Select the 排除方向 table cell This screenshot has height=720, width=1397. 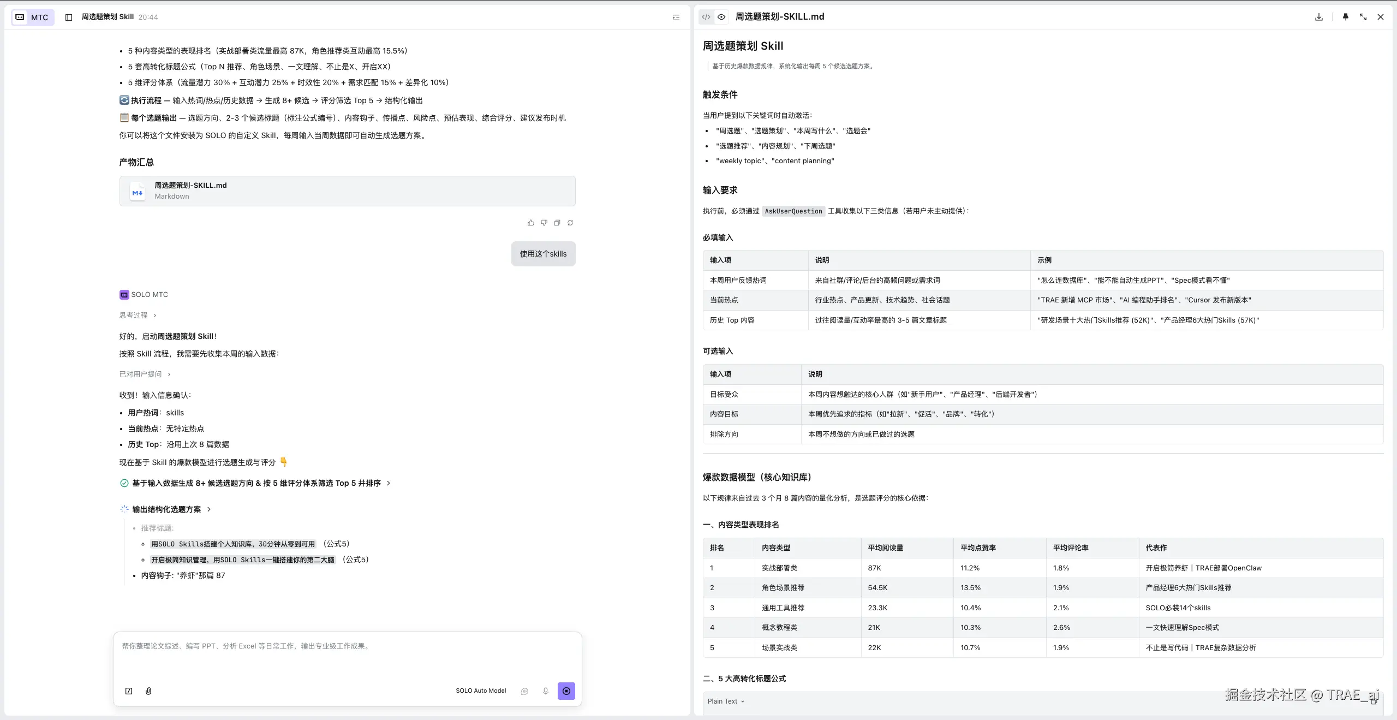[752, 435]
